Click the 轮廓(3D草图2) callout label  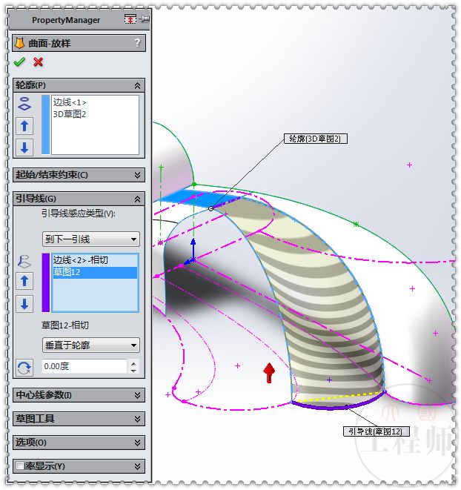(315, 139)
